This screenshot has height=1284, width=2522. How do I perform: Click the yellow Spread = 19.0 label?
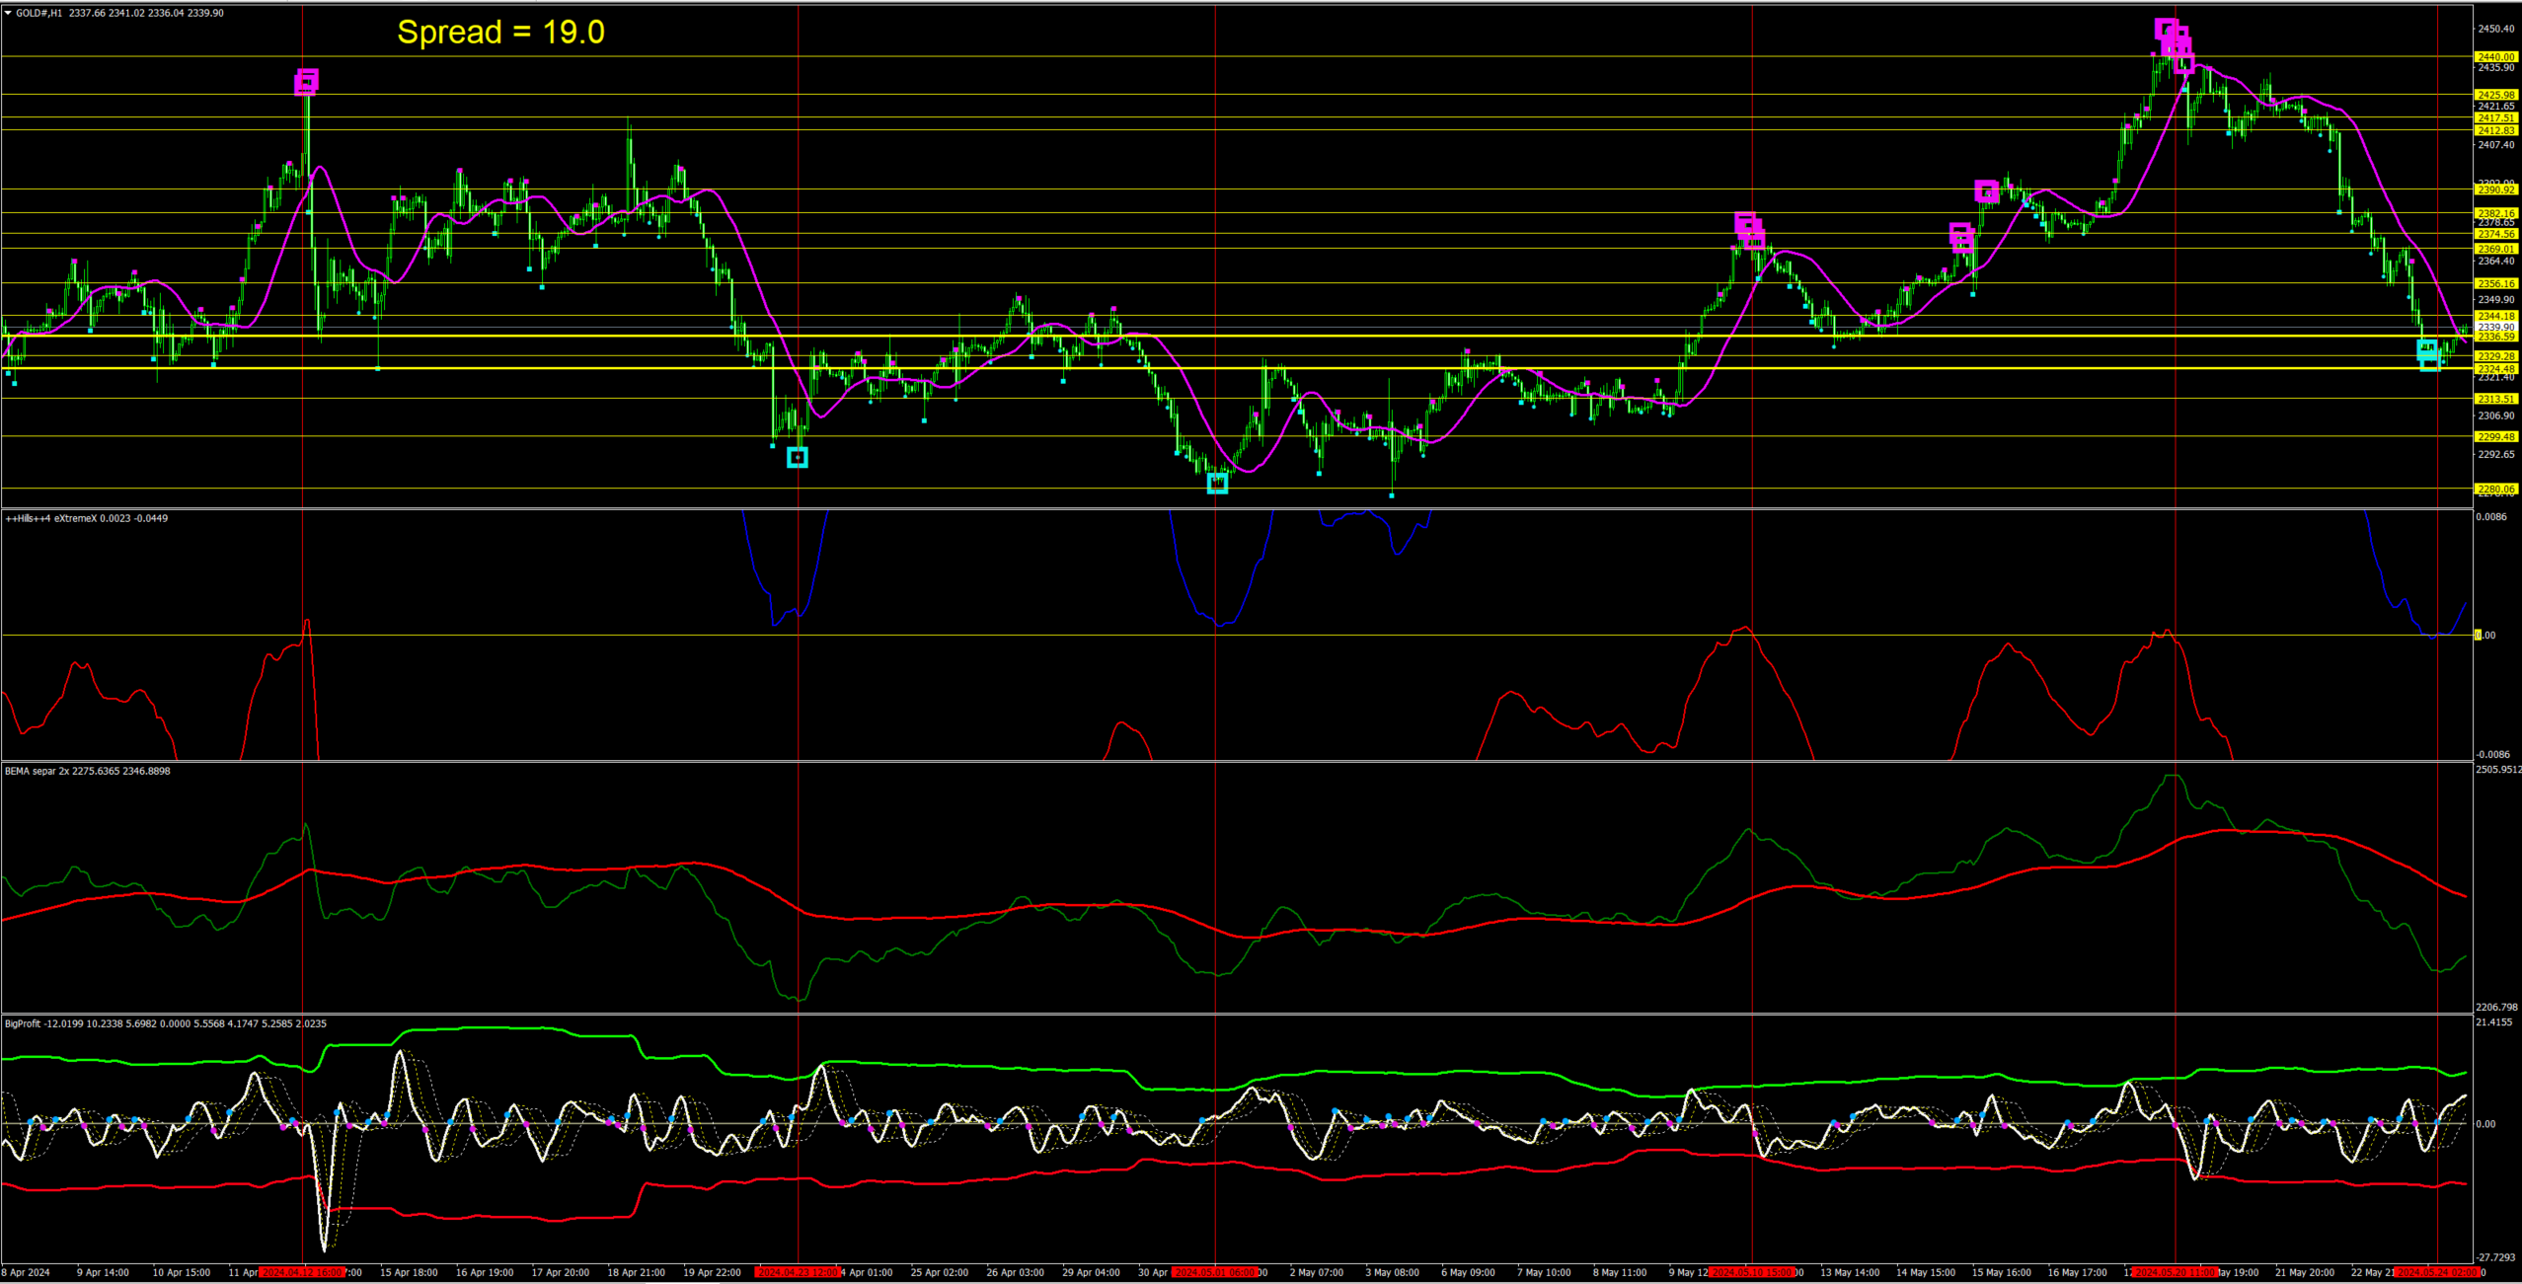[500, 33]
